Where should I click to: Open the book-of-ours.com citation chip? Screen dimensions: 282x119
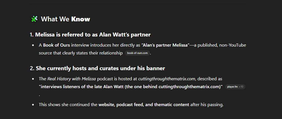137,53
